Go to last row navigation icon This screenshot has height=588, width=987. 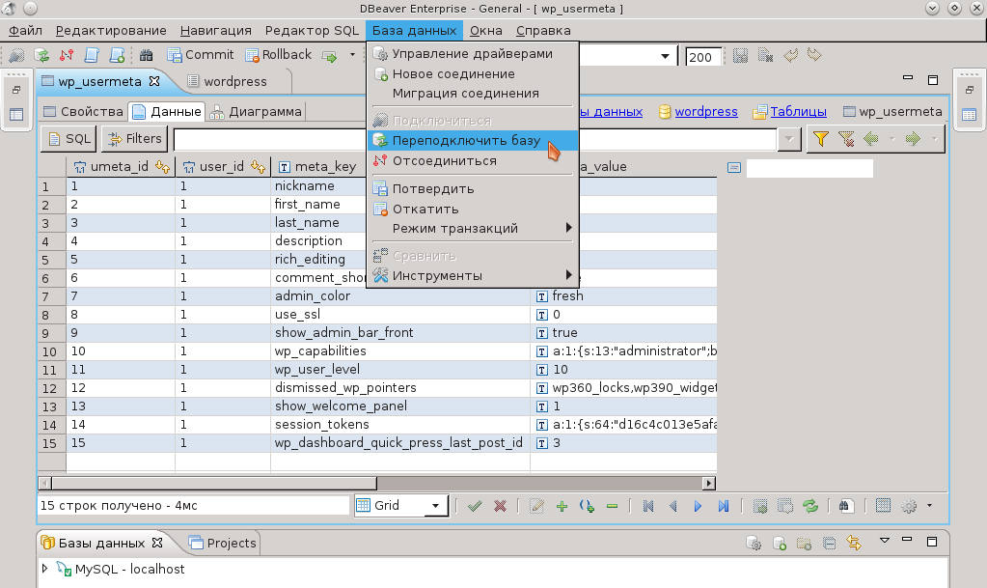pos(723,505)
